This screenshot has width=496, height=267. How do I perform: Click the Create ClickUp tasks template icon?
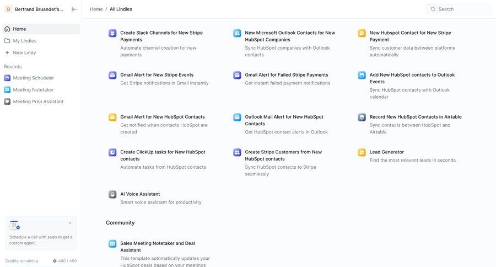pyautogui.click(x=112, y=152)
